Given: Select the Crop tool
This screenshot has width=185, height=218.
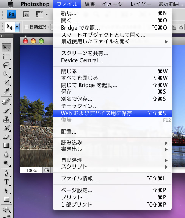Looking at the screenshot, I should [x=6, y=83].
